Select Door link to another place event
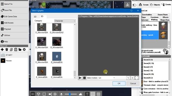This screenshot has height=96, width=172. pos(155,81)
